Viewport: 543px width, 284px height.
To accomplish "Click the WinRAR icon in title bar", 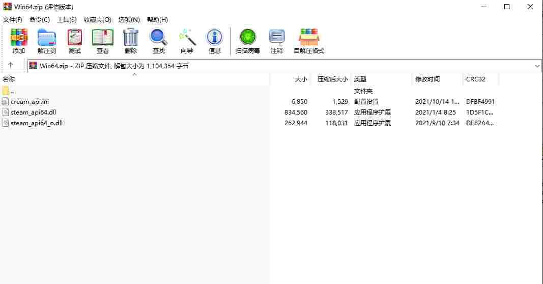I will [x=7, y=7].
